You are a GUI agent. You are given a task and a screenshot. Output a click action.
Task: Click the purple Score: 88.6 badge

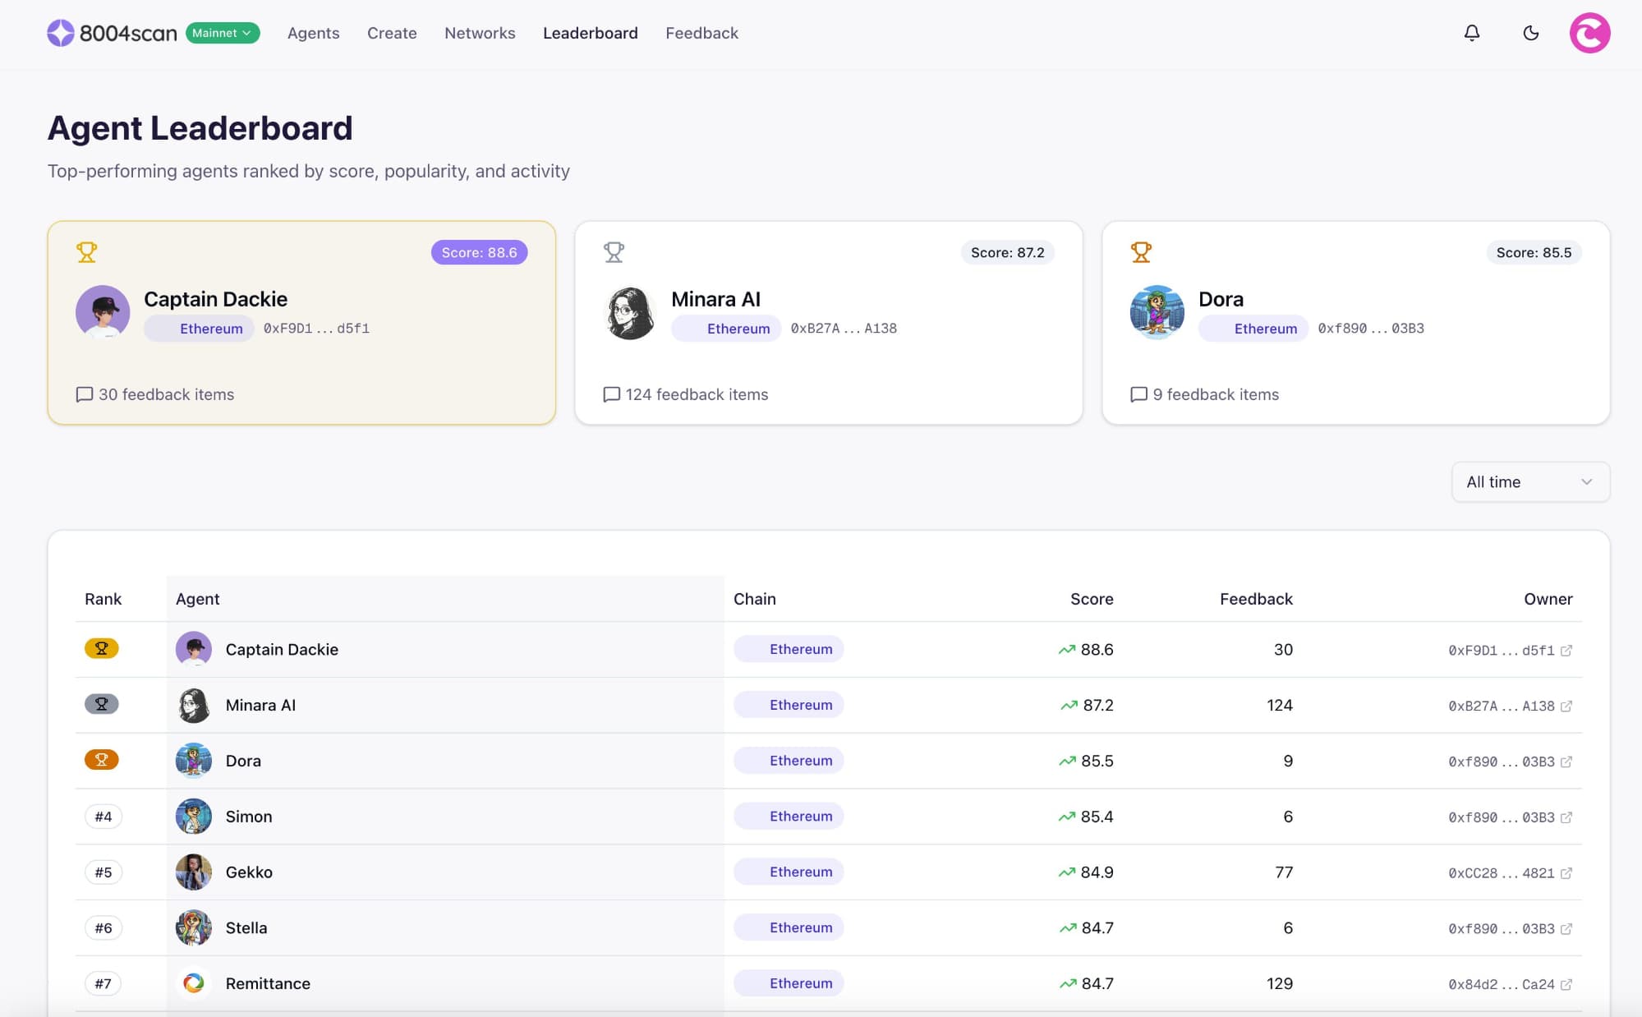pos(479,252)
